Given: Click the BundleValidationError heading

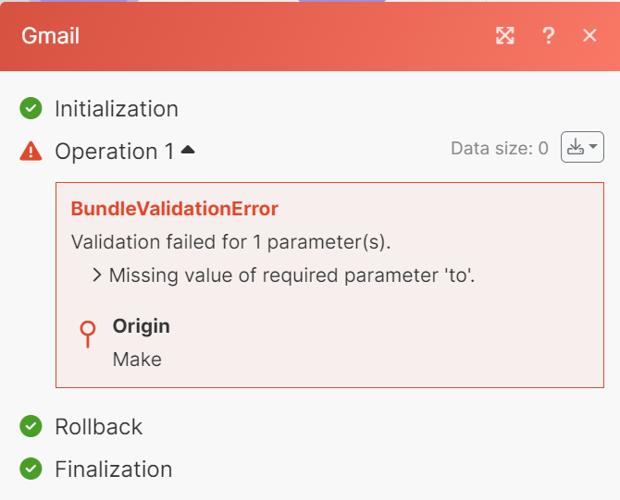Looking at the screenshot, I should coord(175,209).
